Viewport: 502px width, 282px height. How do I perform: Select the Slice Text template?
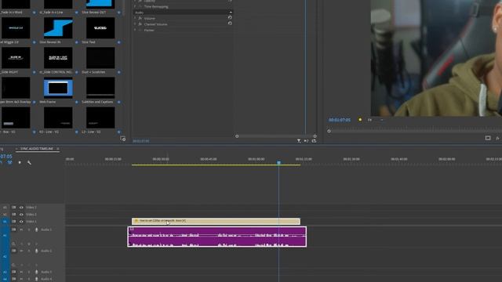tap(100, 28)
